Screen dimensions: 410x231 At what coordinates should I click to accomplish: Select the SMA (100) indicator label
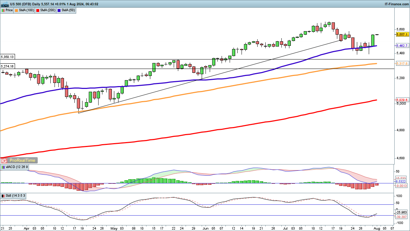26,10
